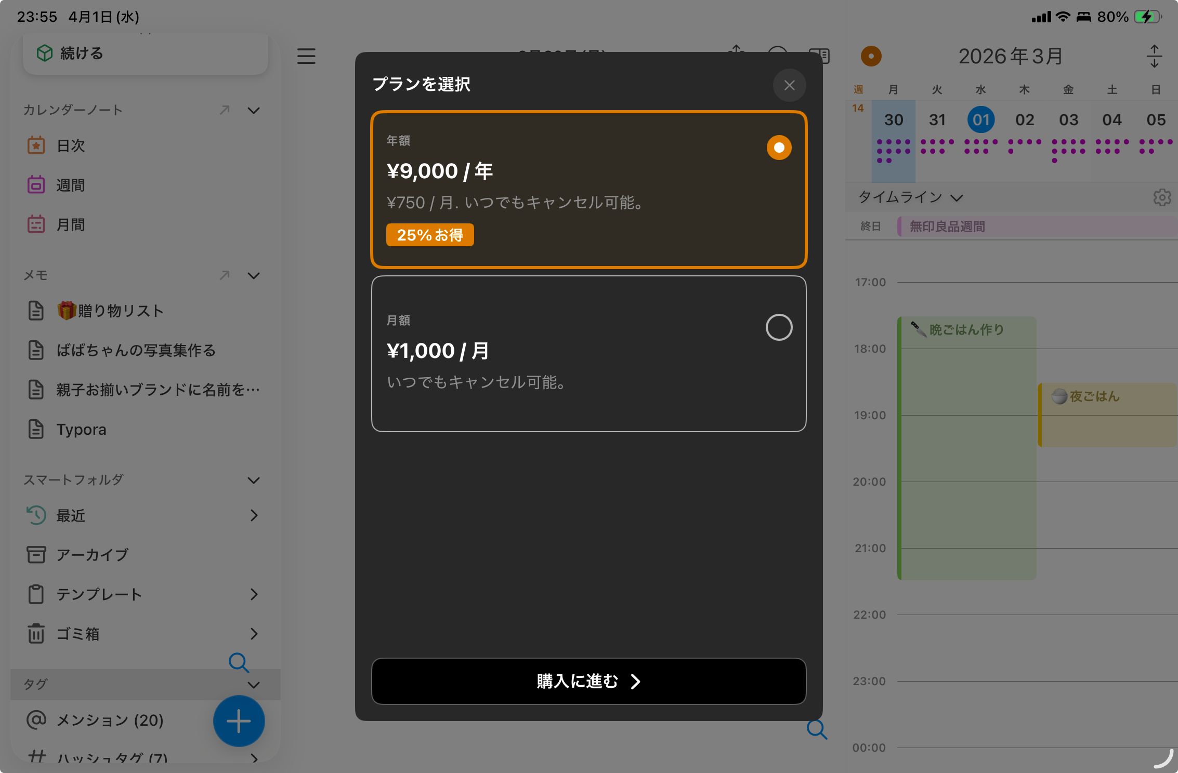Select the monthly ¥1,000 plan radio button
The height and width of the screenshot is (773, 1178).
click(x=779, y=327)
